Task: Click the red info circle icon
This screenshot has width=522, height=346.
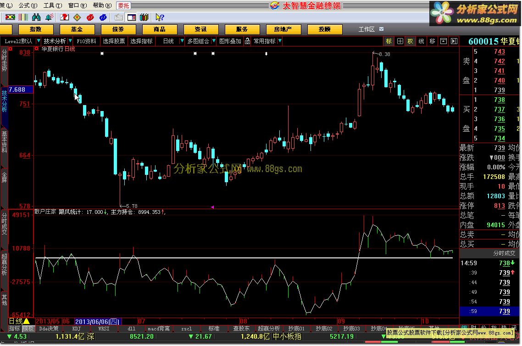Action: point(90,17)
